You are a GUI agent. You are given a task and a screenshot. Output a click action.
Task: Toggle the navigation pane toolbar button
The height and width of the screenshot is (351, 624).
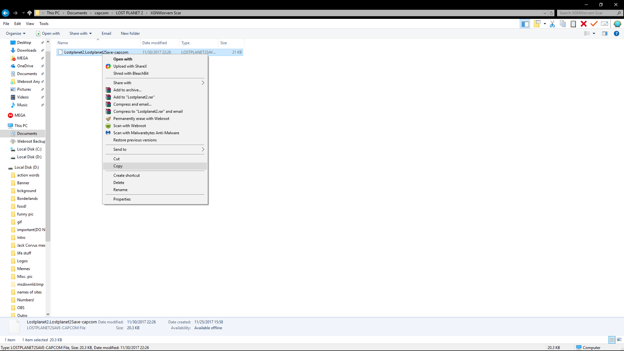525,24
